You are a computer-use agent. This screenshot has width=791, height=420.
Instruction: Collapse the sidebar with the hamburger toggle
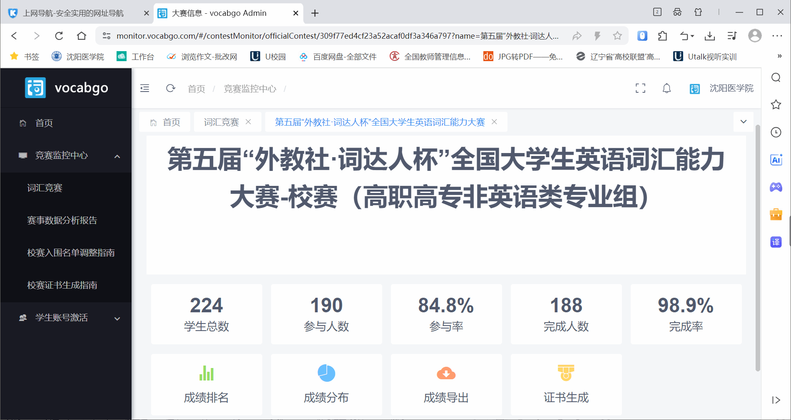point(145,88)
